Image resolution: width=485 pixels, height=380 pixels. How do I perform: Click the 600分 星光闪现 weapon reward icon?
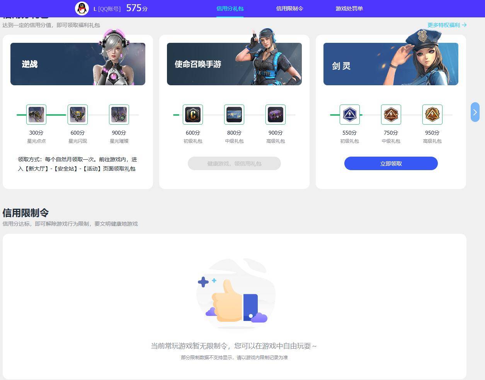click(x=77, y=114)
